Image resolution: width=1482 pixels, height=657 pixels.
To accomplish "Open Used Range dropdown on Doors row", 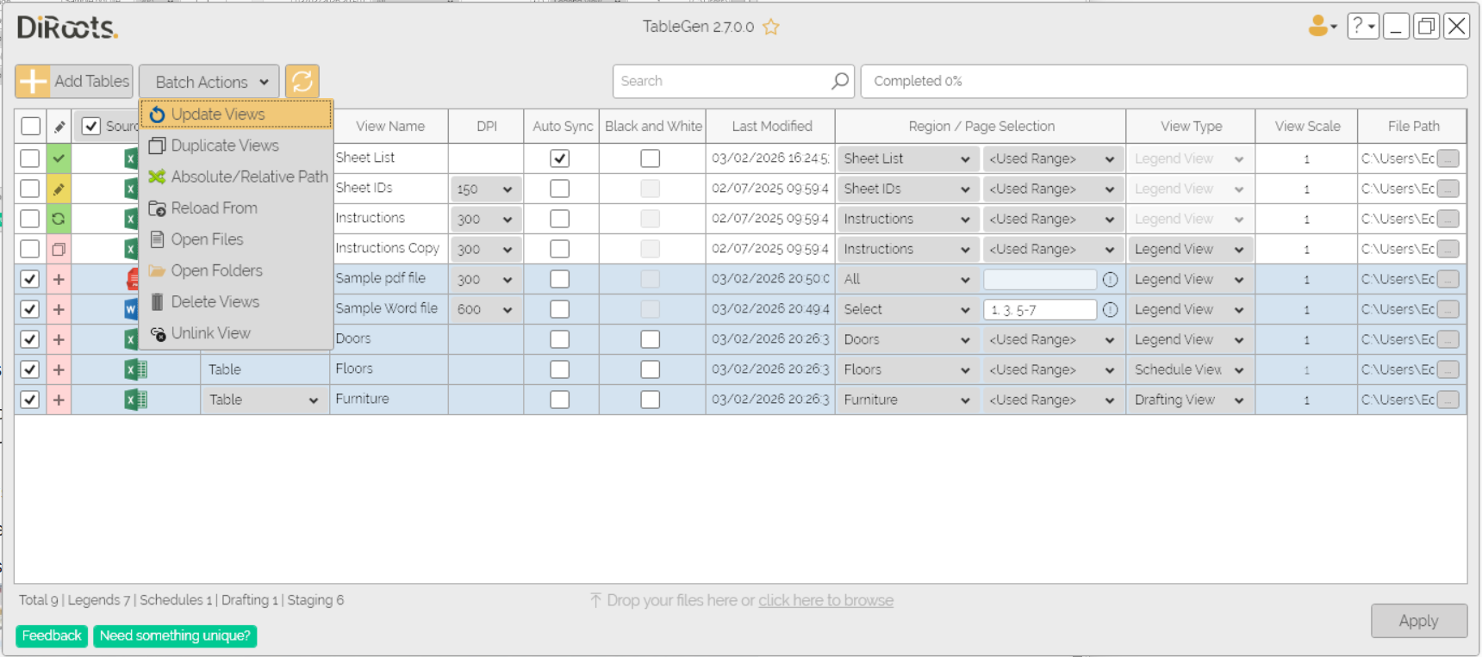I will pyautogui.click(x=1052, y=339).
